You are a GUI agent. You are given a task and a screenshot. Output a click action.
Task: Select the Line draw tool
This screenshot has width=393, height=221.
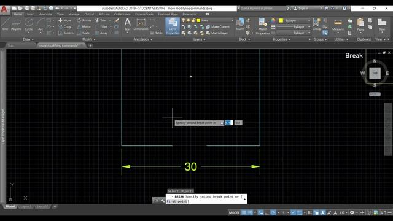tap(6, 25)
